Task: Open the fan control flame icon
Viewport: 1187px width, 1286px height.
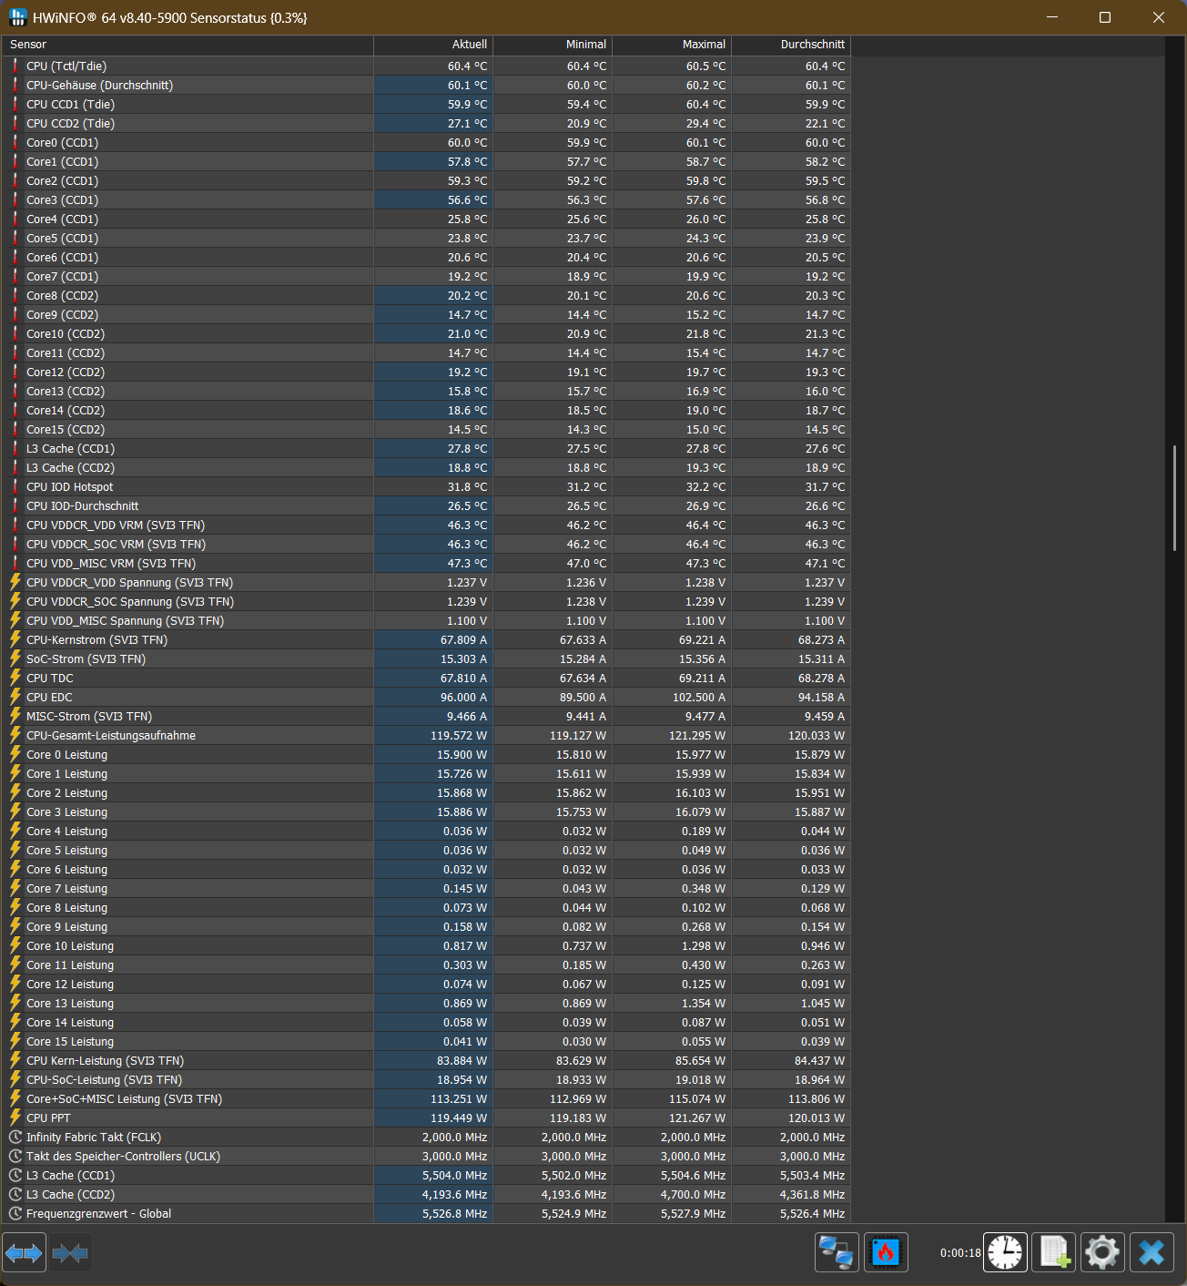Action: pos(885,1252)
